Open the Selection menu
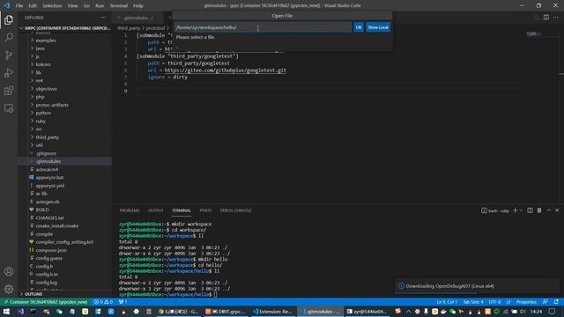The width and height of the screenshot is (564, 317). (52, 5)
